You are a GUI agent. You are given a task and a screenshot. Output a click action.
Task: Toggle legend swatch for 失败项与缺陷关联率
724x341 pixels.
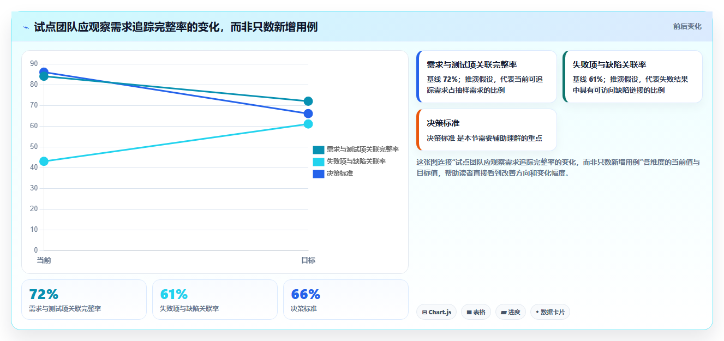319,161
